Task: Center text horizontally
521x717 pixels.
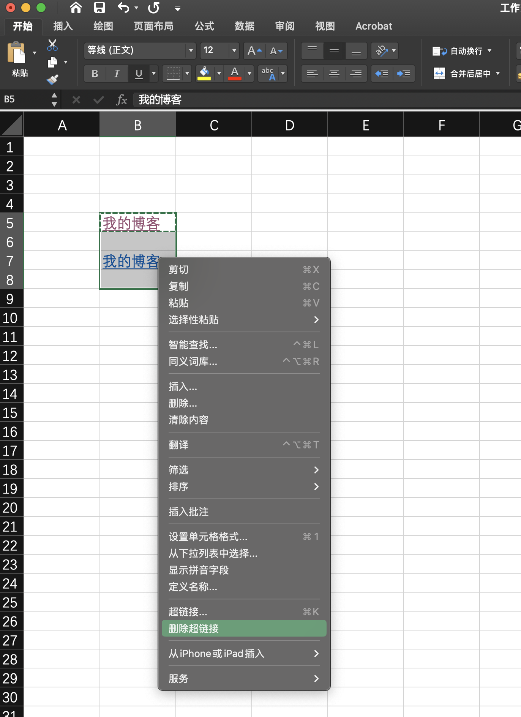Action: coord(334,74)
